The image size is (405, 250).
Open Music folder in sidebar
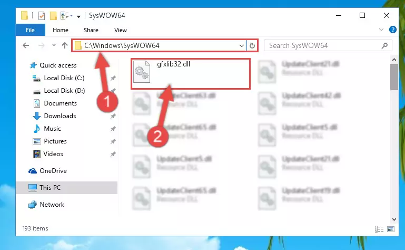coord(52,129)
